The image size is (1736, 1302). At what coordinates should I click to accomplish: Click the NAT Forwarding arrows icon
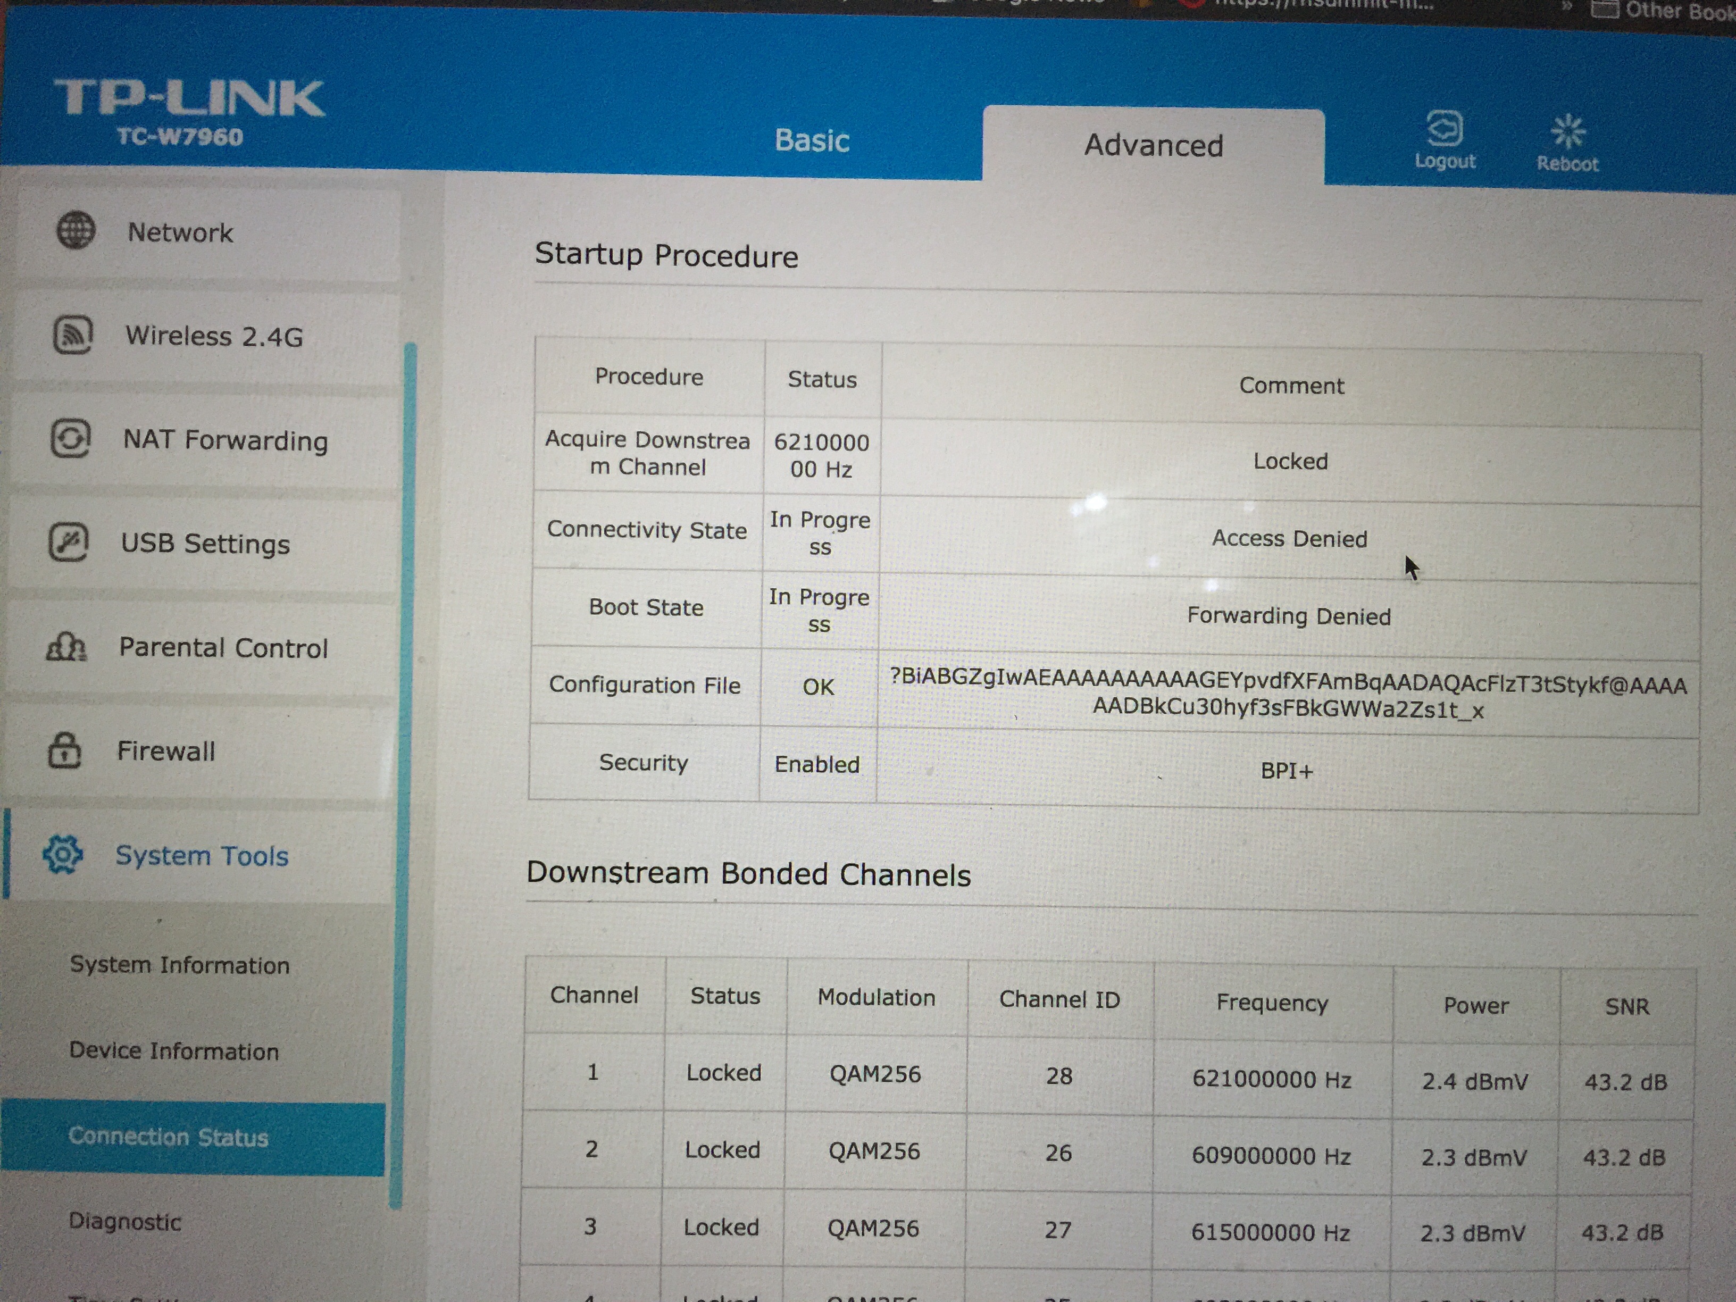[71, 438]
